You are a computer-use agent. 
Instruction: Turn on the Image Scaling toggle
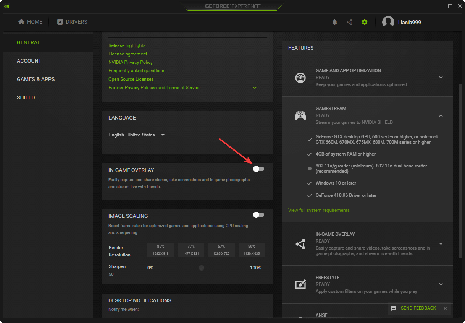(x=258, y=215)
